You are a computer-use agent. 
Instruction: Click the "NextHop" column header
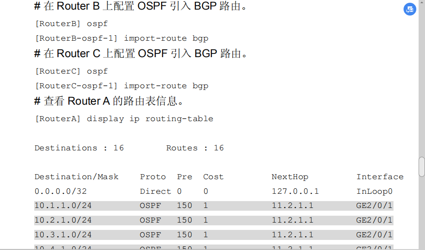[290, 177]
